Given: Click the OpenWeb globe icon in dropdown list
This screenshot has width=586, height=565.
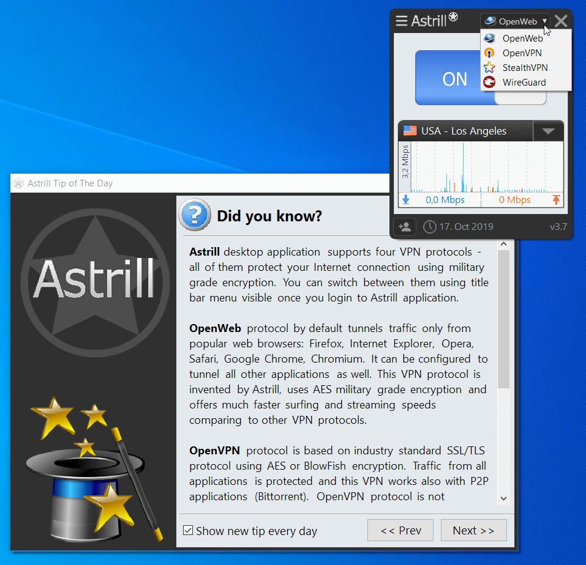Looking at the screenshot, I should (489, 38).
